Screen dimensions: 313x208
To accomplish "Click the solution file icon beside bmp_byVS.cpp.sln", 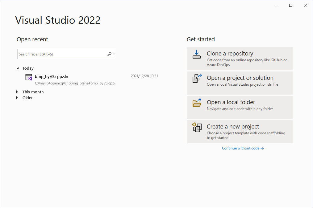I will 29,77.
